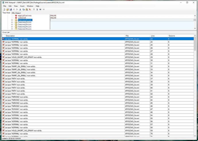Select RAMP_GA_SMALL error description on line 33

(x=20, y=69)
